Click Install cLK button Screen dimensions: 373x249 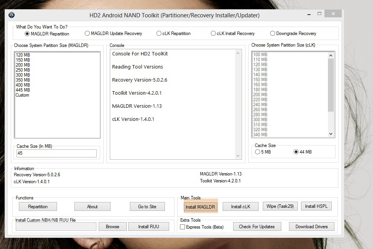click(240, 206)
